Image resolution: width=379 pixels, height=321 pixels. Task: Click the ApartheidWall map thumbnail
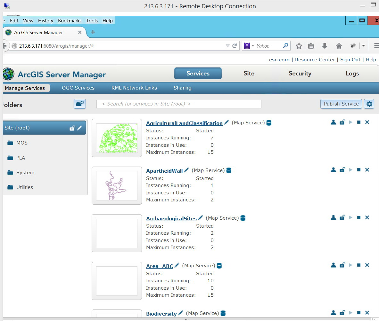click(117, 185)
